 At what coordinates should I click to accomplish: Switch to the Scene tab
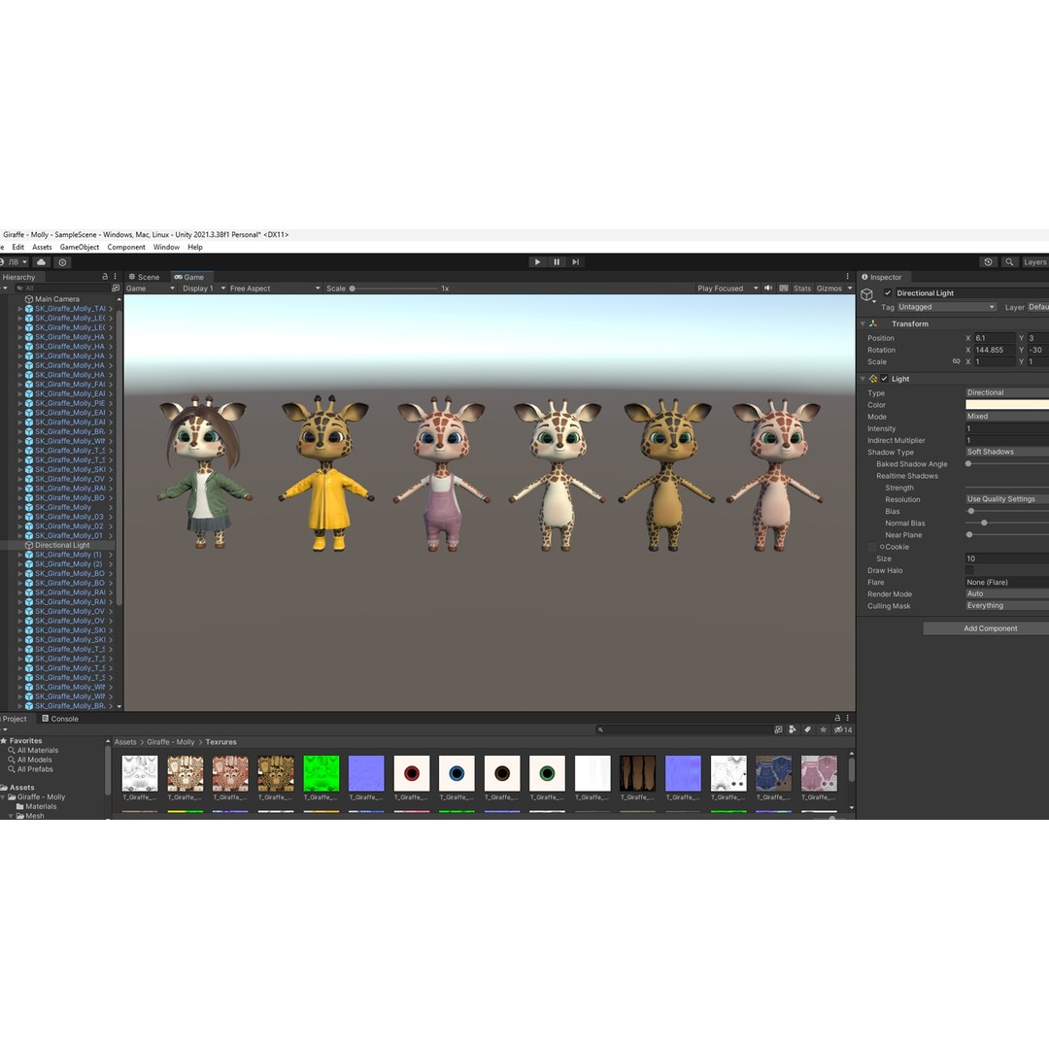click(144, 277)
